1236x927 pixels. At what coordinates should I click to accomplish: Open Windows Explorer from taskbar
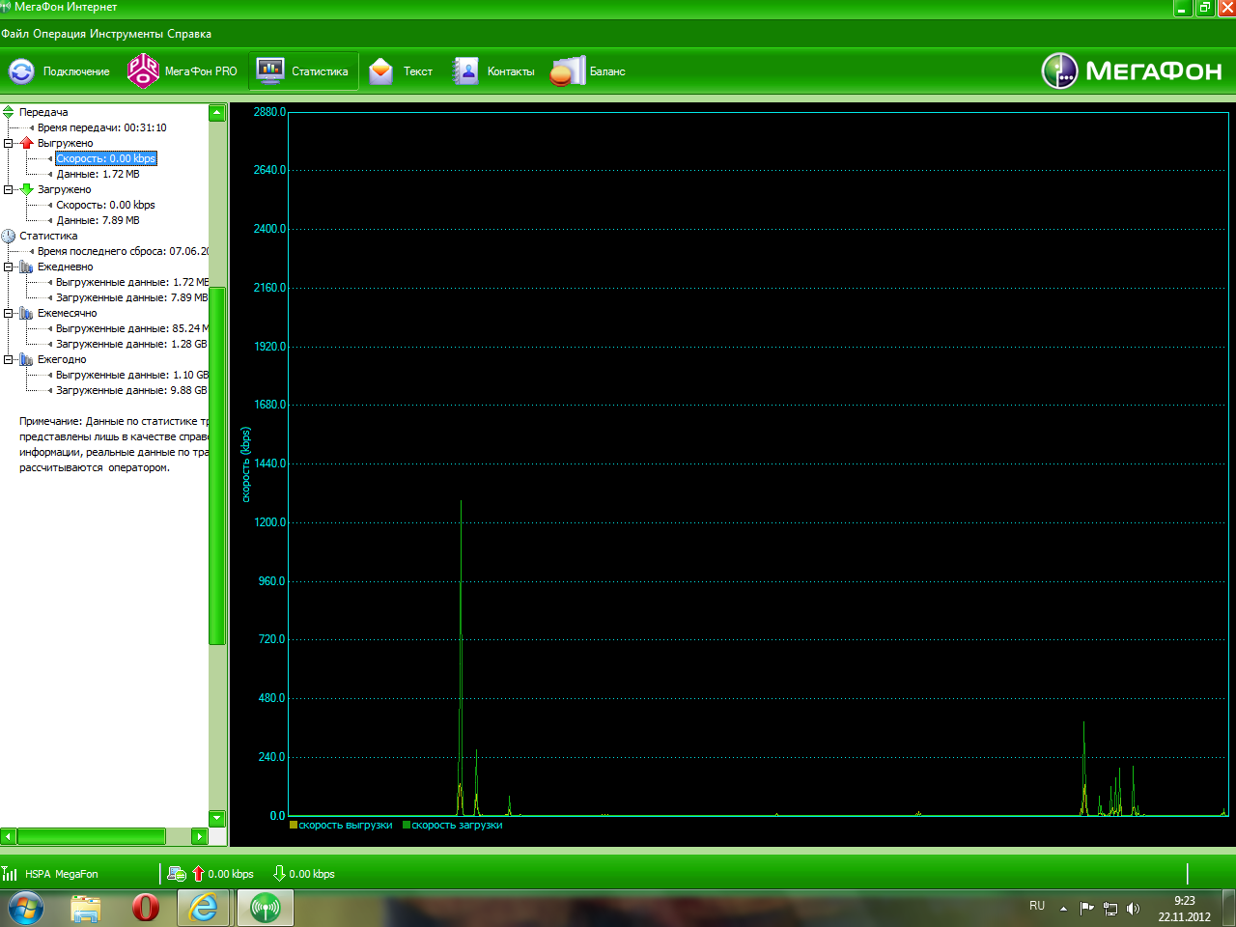(x=86, y=909)
